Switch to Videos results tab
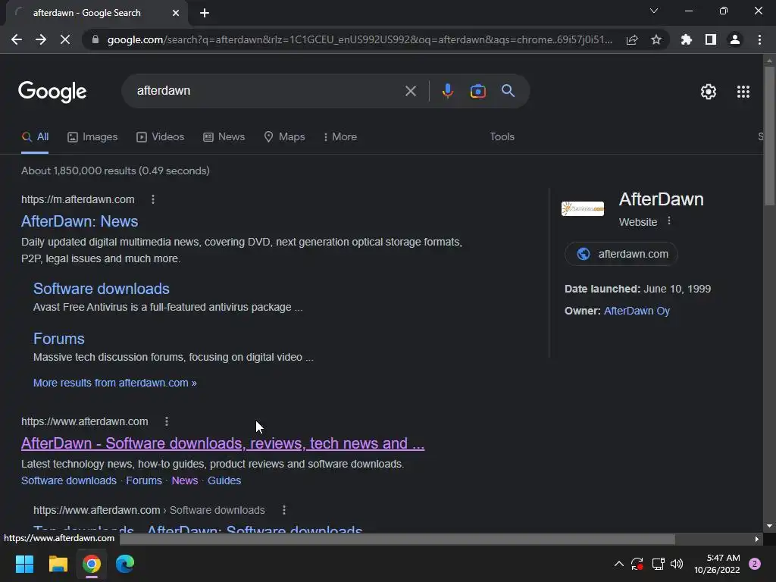 point(161,137)
